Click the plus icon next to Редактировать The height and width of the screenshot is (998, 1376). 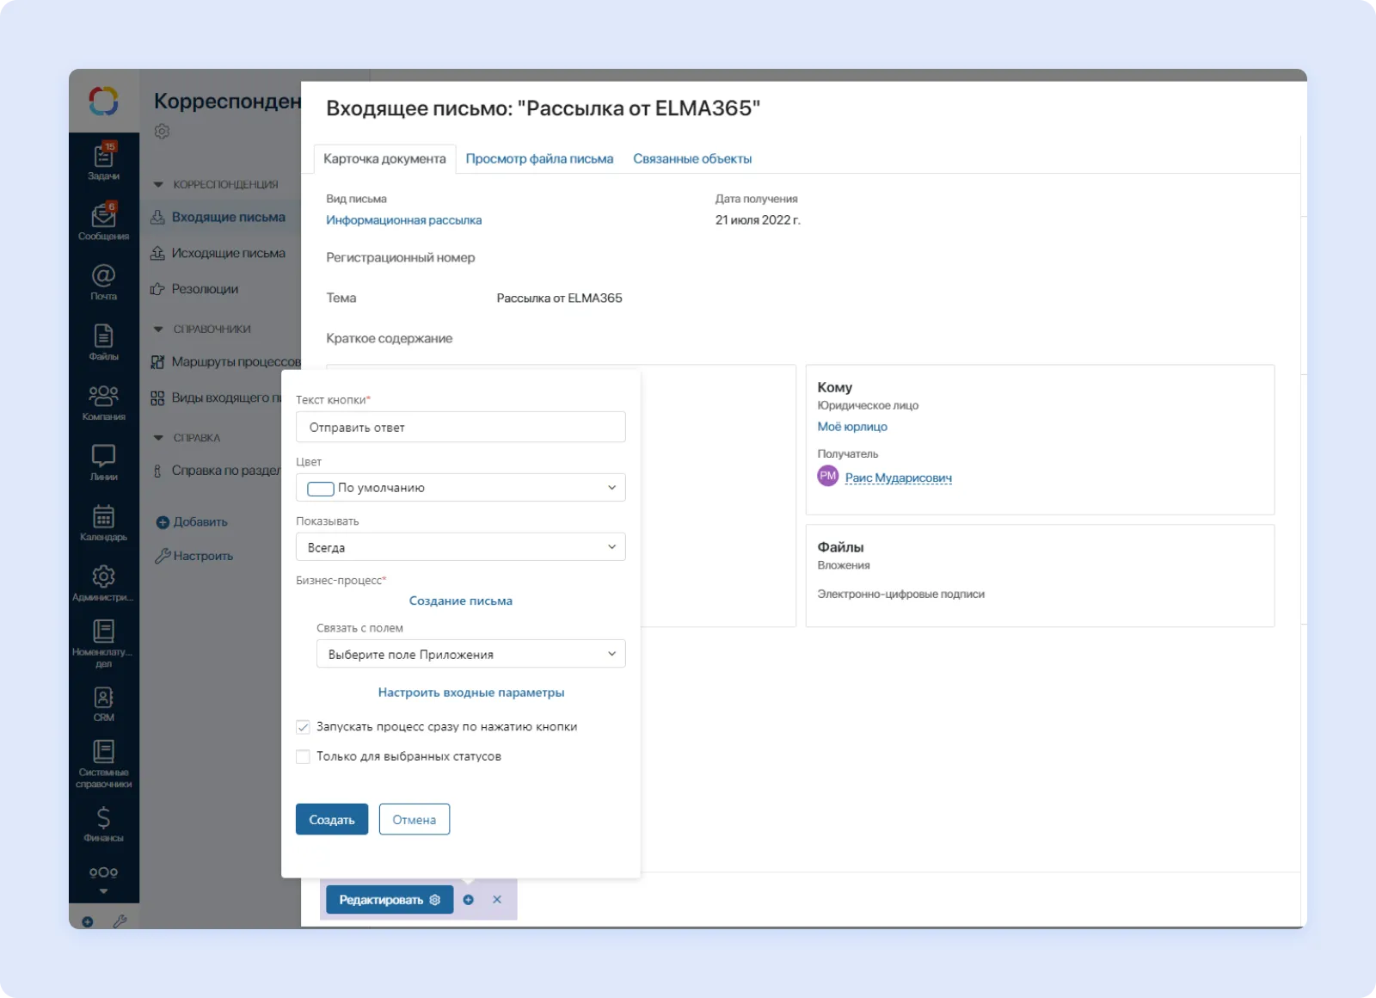[468, 900]
